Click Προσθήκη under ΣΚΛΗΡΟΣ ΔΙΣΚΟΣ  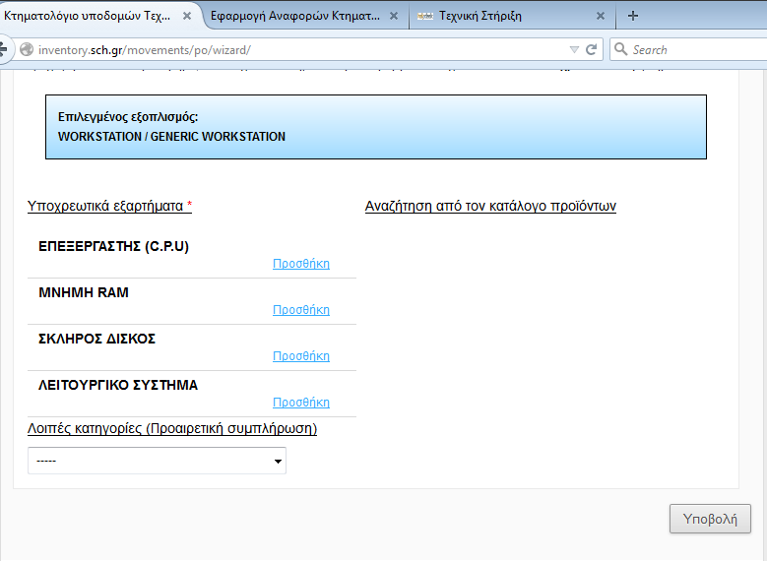point(301,356)
